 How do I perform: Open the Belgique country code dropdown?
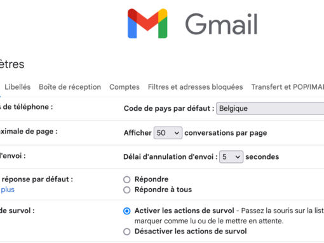[x=270, y=108]
